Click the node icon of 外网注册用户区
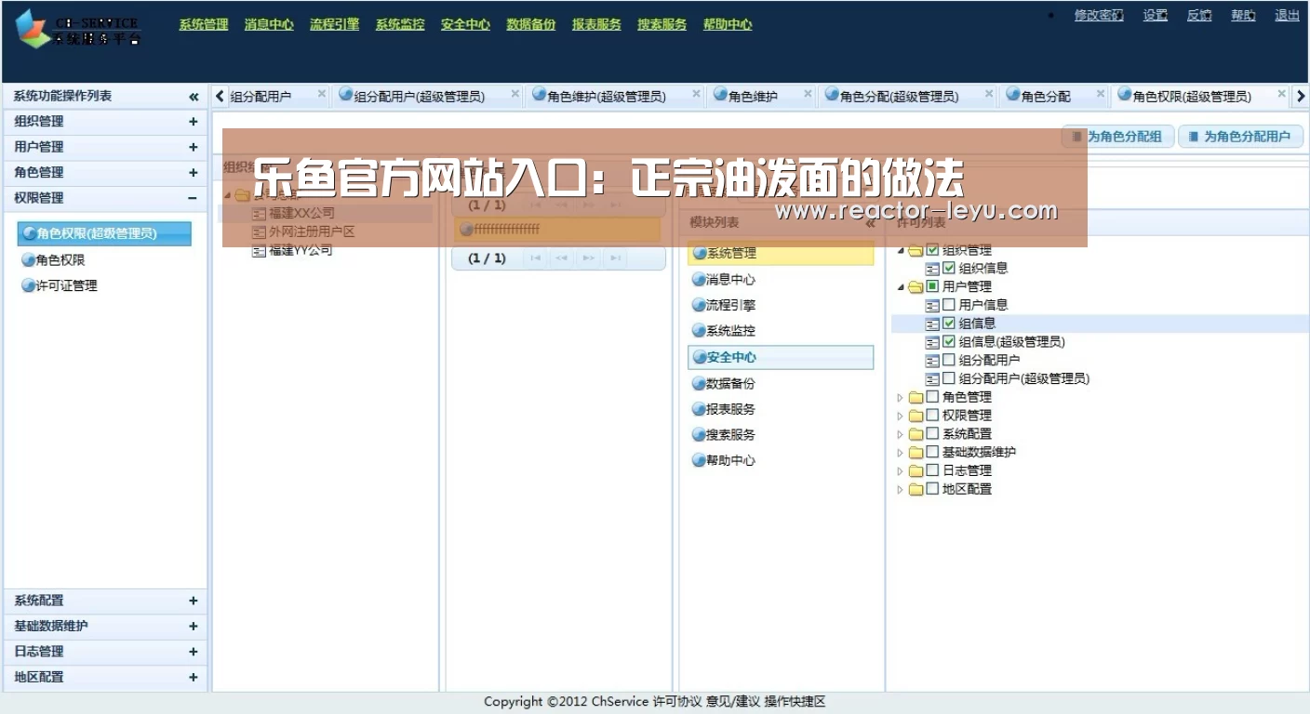Image resolution: width=1310 pixels, height=714 pixels. click(x=260, y=231)
